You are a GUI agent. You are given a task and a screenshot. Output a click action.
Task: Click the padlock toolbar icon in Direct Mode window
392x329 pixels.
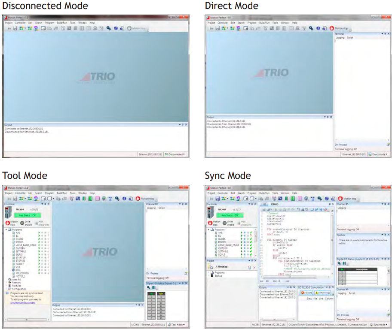325,28
